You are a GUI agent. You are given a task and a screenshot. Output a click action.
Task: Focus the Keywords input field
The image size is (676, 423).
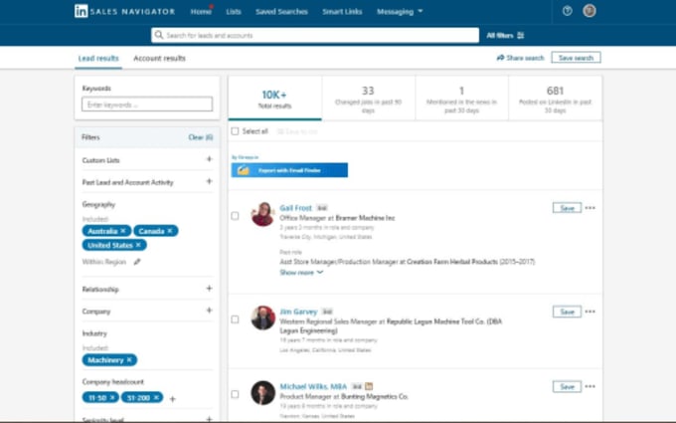click(x=147, y=105)
